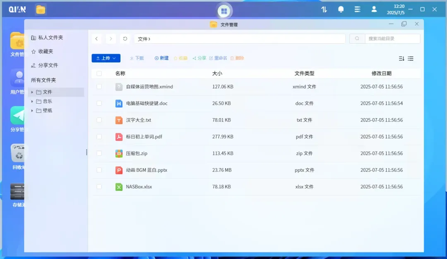The image size is (447, 259).
Task: Open the sort order icon
Action: (401, 59)
